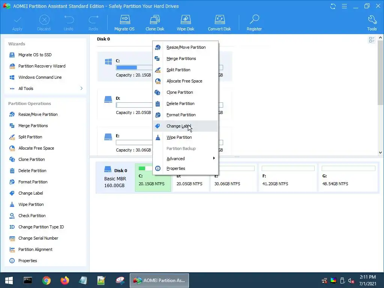
Task: Select Merge Partitions in sidebar operations
Action: pos(33,126)
